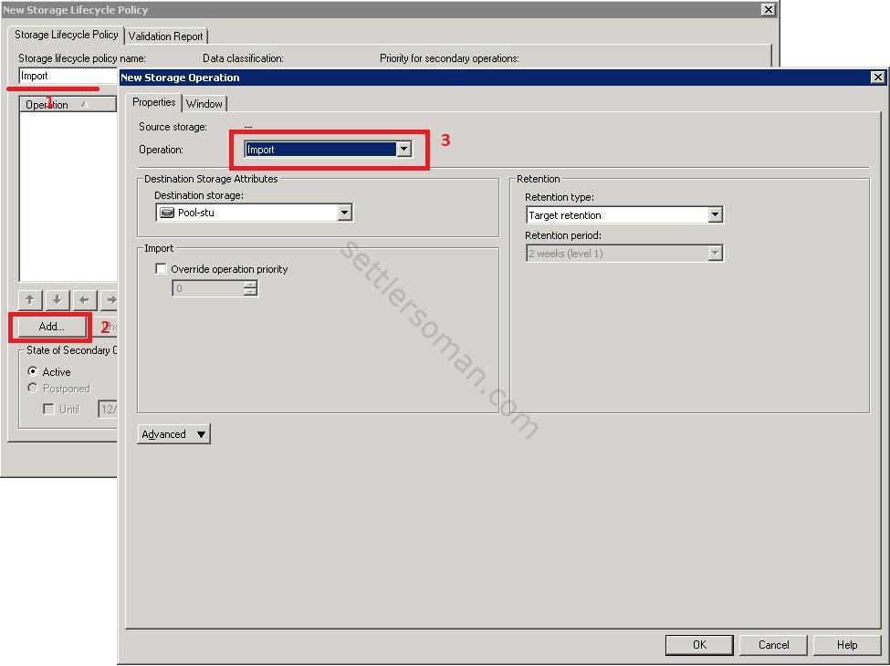
Task: Click the Pool-stu storage unit icon
Action: (x=165, y=212)
